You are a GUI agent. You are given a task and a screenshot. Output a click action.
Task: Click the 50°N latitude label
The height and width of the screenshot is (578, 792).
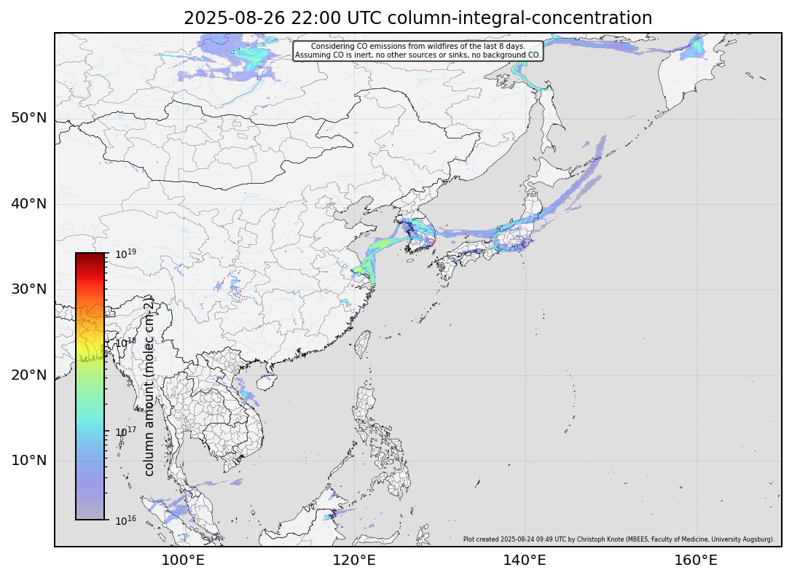29,117
